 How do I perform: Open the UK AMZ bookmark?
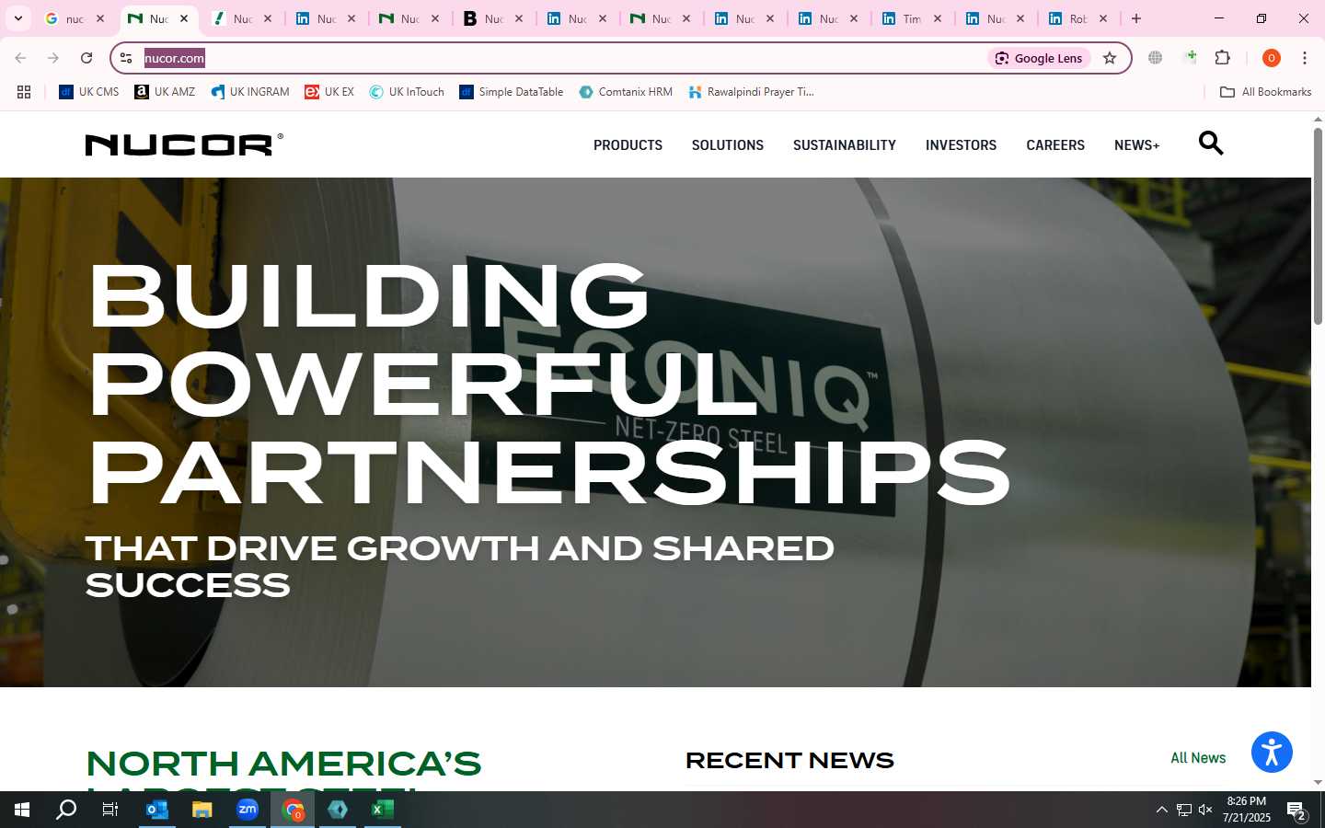[x=165, y=92]
